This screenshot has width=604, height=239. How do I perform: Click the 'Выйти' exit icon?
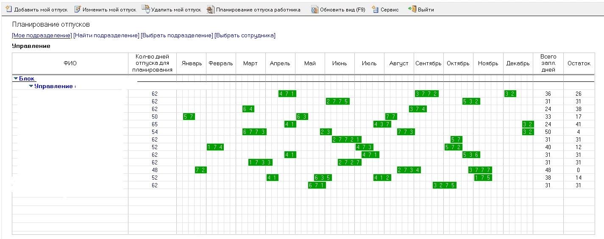tap(412, 9)
